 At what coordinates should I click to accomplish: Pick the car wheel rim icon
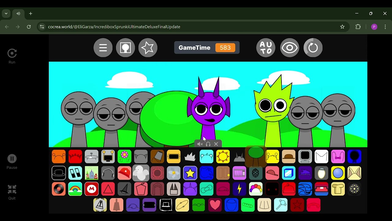tap(354, 189)
